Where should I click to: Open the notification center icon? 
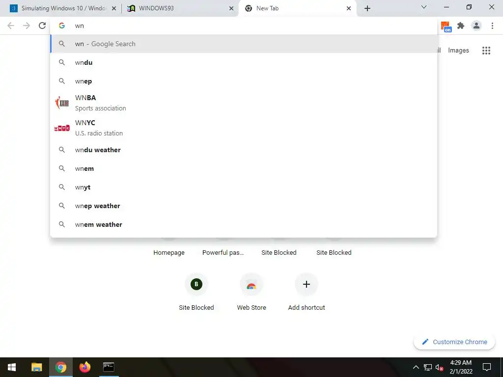click(487, 367)
